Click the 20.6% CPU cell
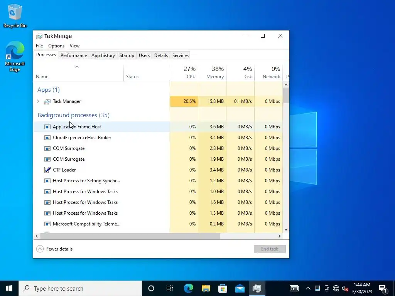The image size is (395, 296). tap(184, 101)
